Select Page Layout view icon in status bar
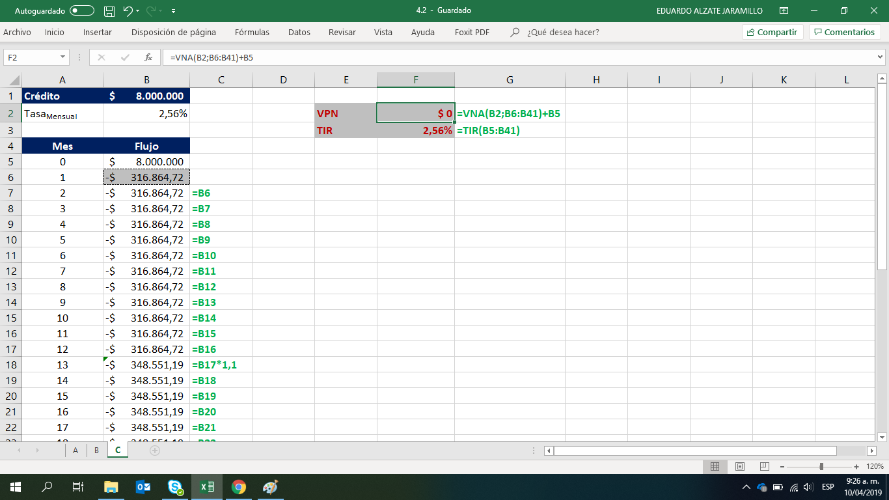 pos(739,466)
